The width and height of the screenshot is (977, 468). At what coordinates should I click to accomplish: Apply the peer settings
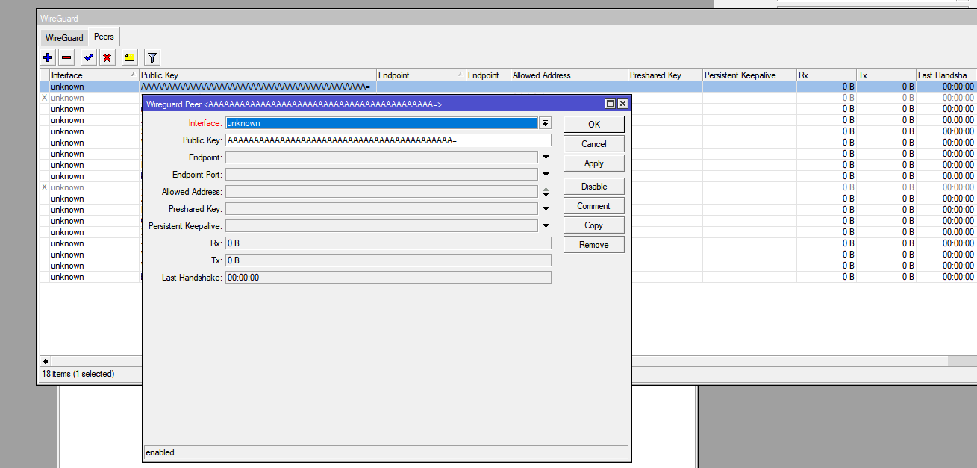click(594, 163)
